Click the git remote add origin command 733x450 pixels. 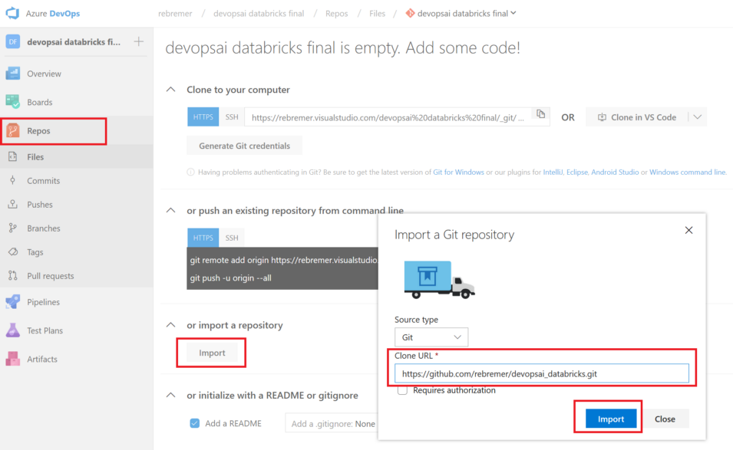coord(283,260)
